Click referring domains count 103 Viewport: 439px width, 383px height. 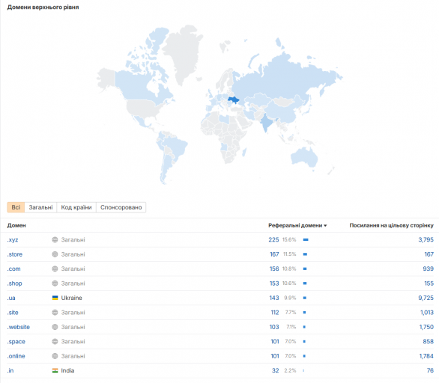(274, 327)
